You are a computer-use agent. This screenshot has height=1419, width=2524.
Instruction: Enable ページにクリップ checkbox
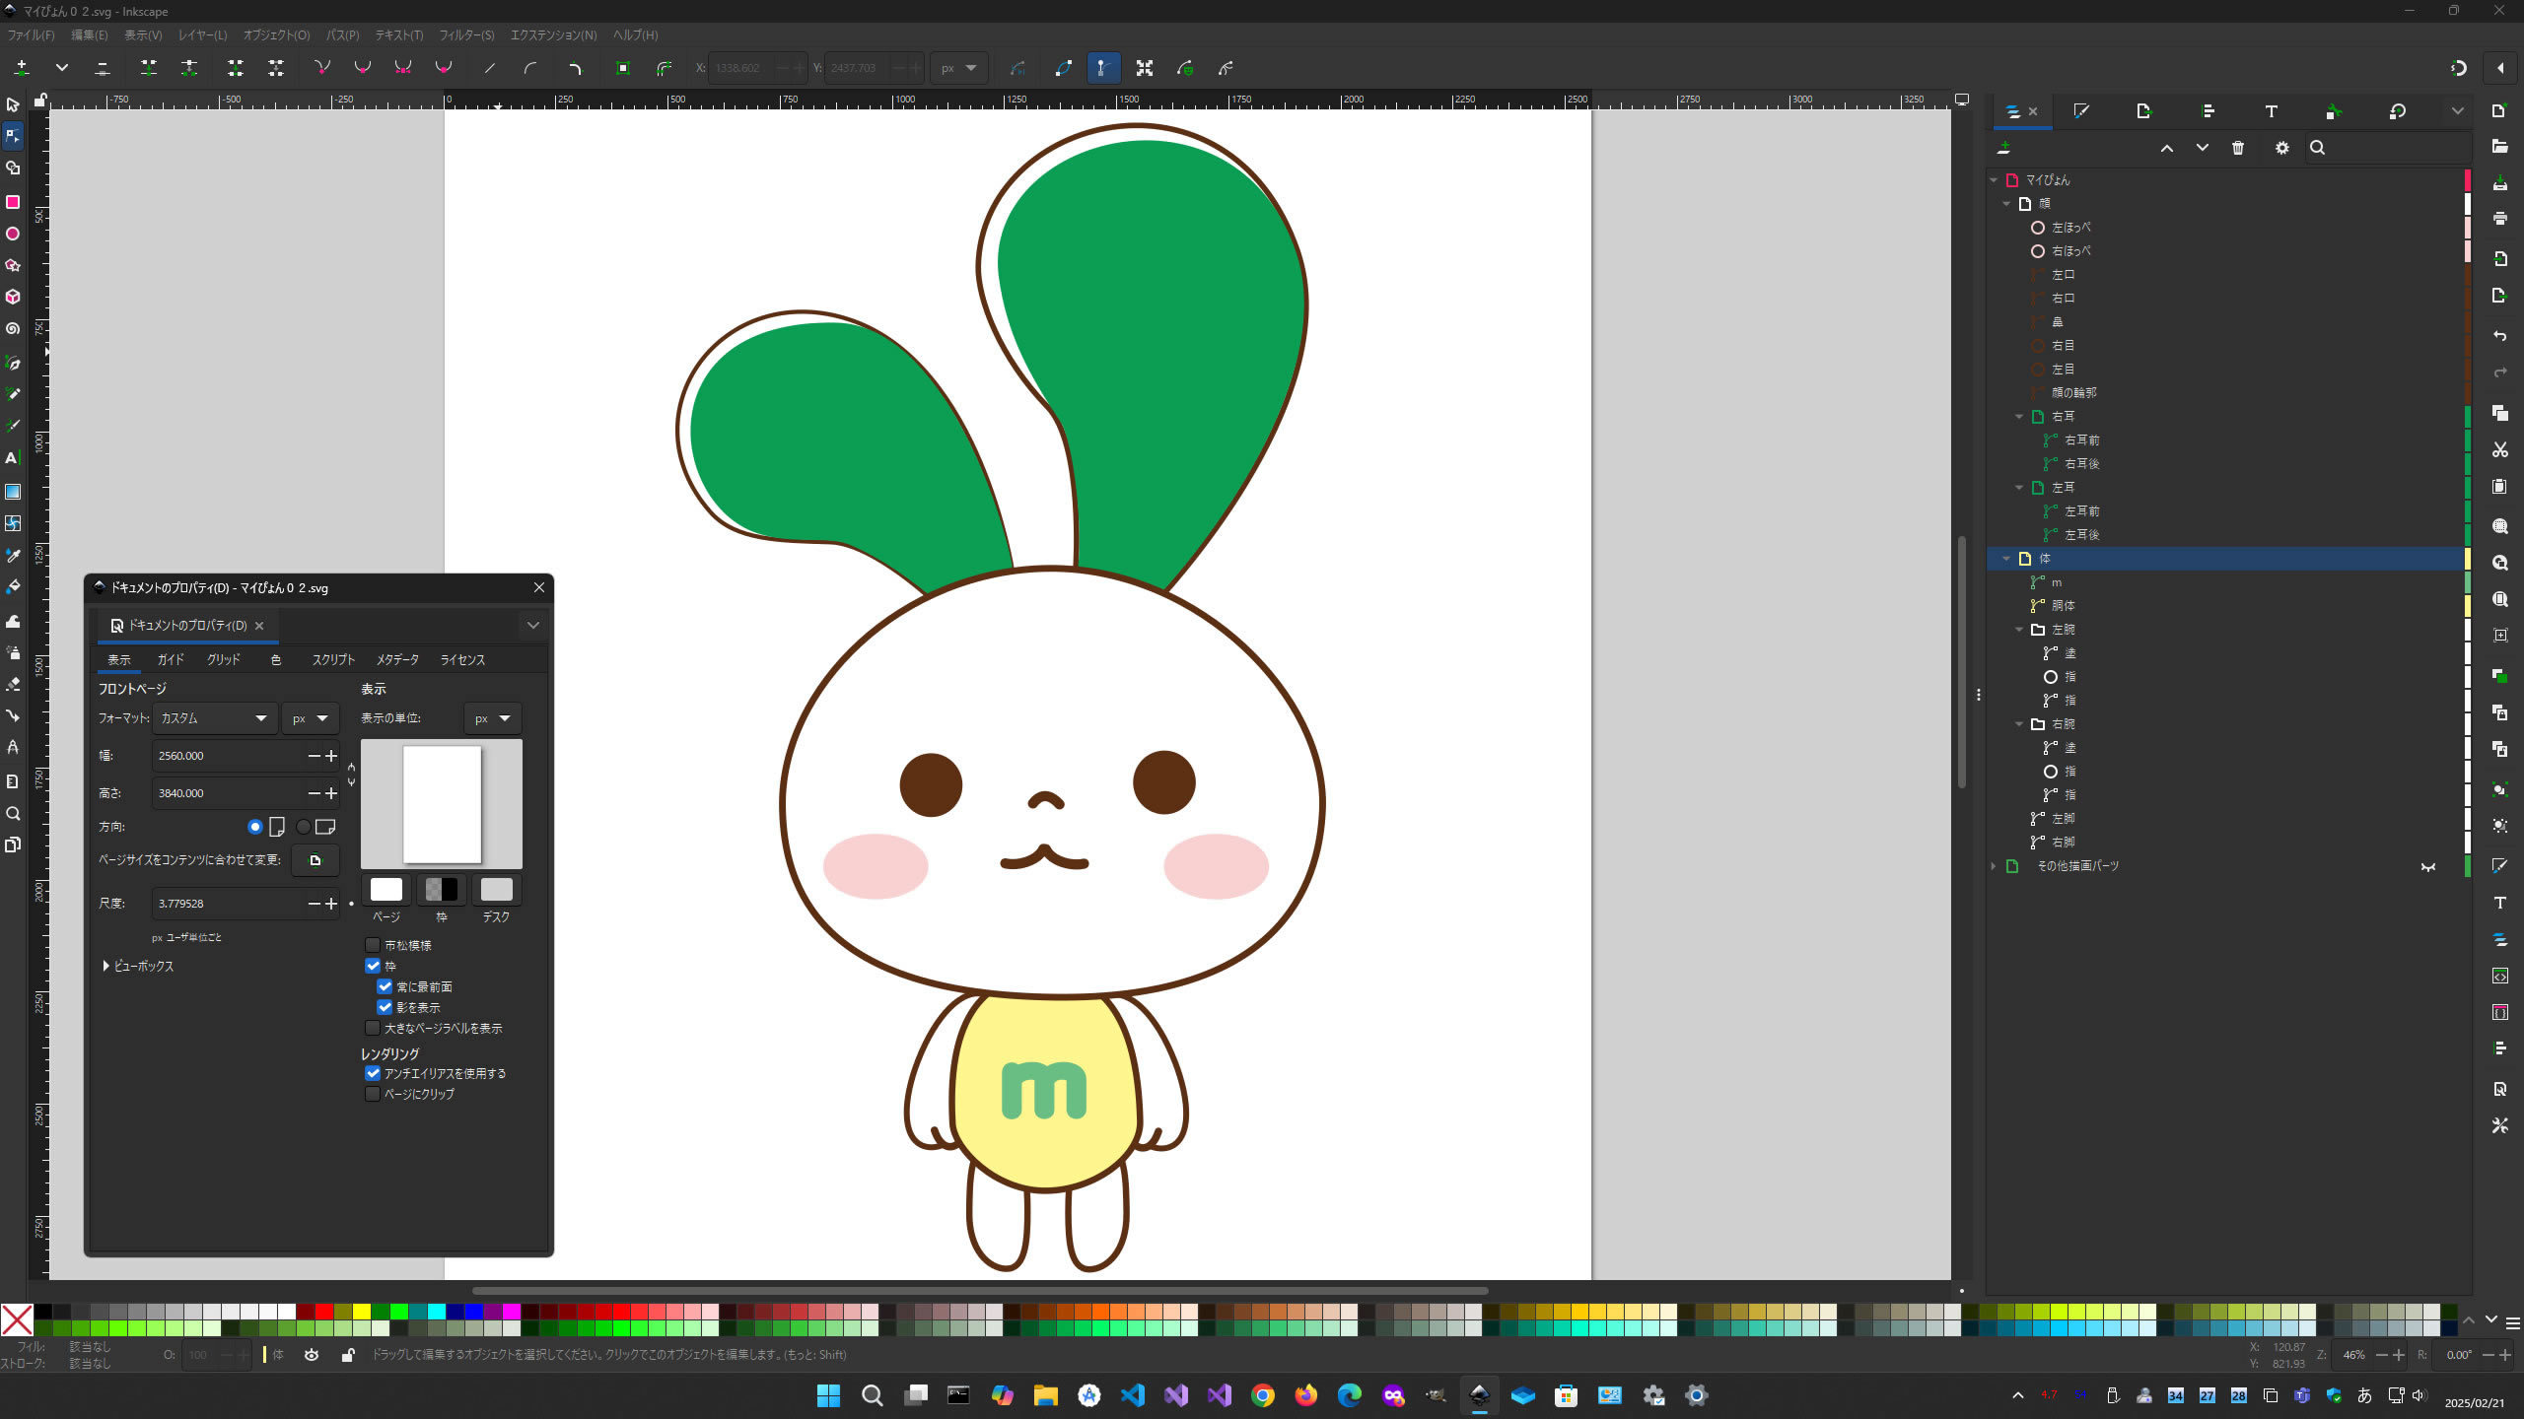click(373, 1094)
